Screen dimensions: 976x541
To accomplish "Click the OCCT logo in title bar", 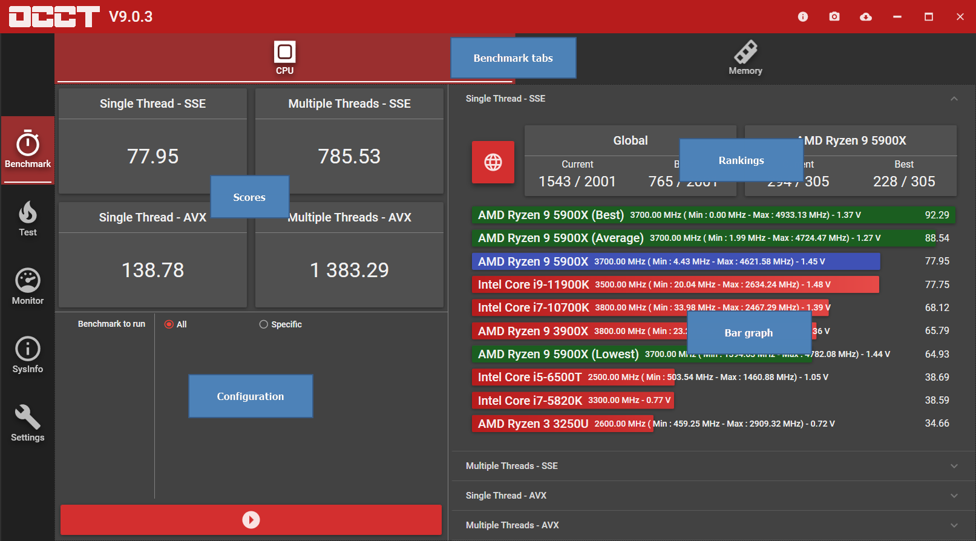I will pos(54,16).
